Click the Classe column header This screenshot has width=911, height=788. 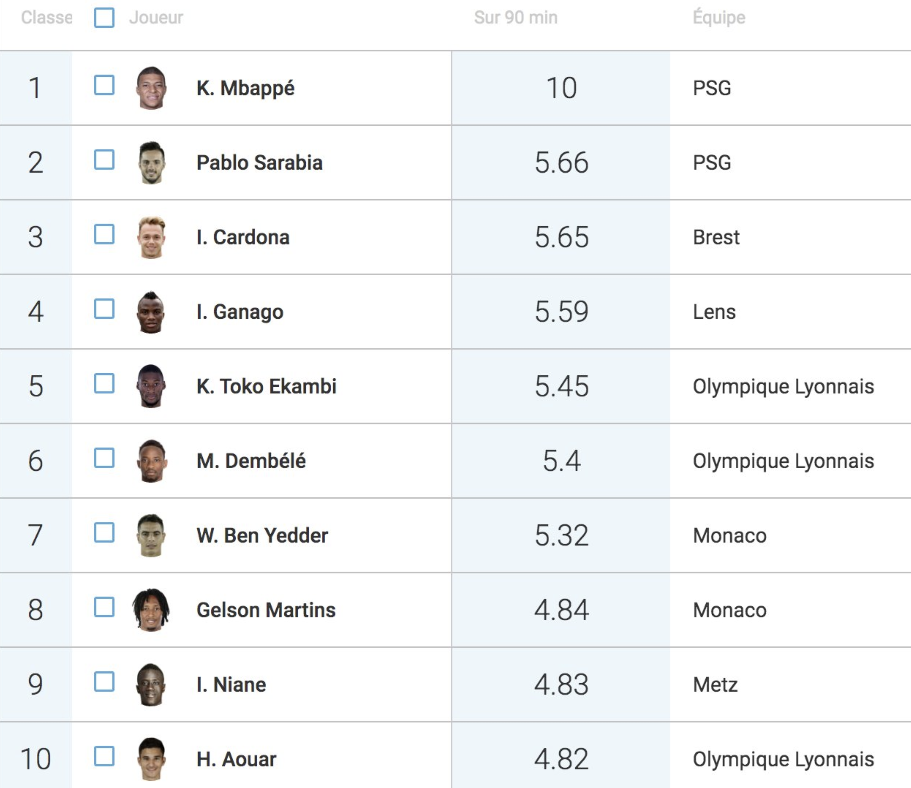[47, 18]
